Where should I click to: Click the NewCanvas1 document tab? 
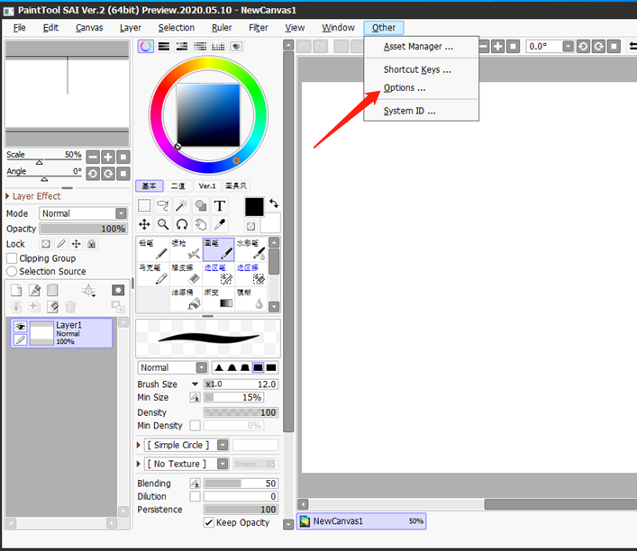coord(361,521)
